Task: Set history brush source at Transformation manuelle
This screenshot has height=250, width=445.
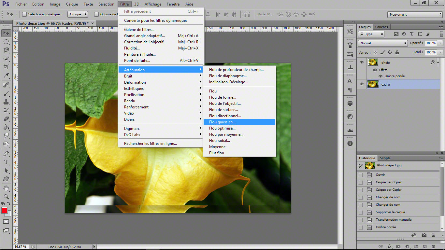Action: coord(361,220)
